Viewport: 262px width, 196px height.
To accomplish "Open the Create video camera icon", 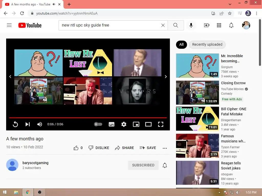I will (x=207, y=25).
